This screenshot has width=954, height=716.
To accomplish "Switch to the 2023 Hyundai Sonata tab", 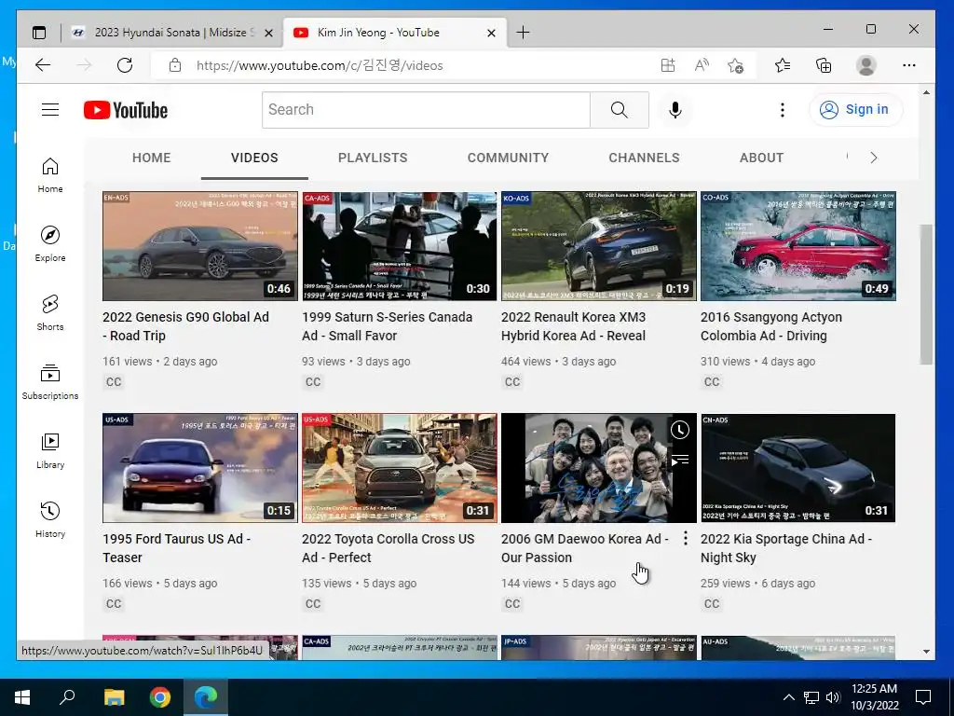I will (x=171, y=33).
